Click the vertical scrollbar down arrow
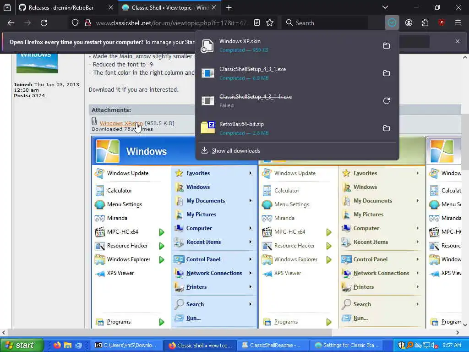The height and width of the screenshot is (352, 469). (x=465, y=325)
